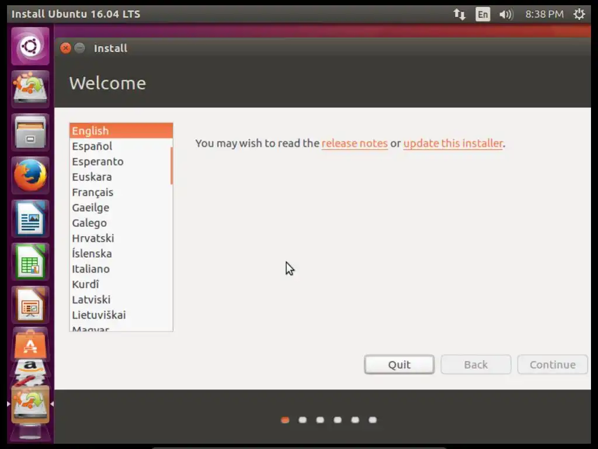Select Hrvatski in the language list
The width and height of the screenshot is (598, 449).
tap(120, 239)
